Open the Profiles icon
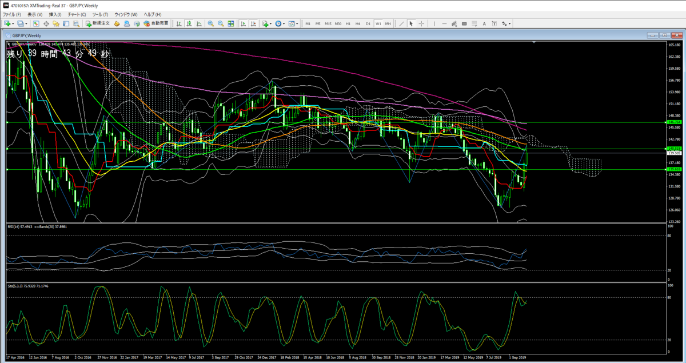Image resolution: width=686 pixels, height=363 pixels. pyautogui.click(x=21, y=23)
